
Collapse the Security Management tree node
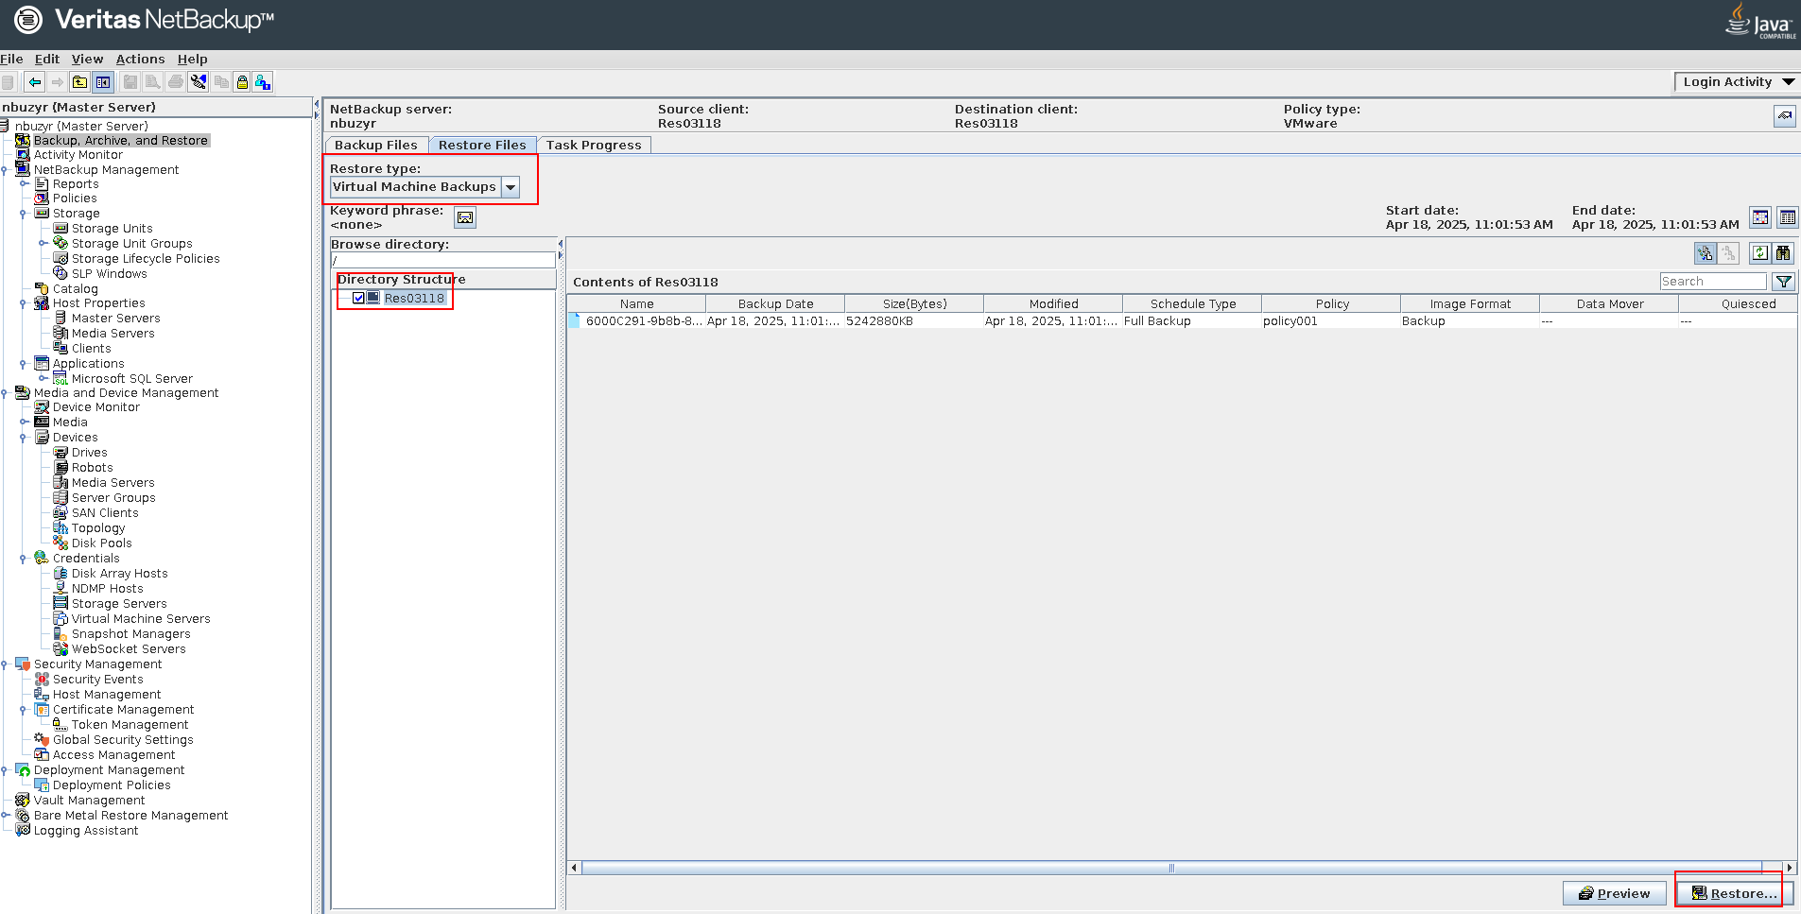pyautogui.click(x=4, y=664)
